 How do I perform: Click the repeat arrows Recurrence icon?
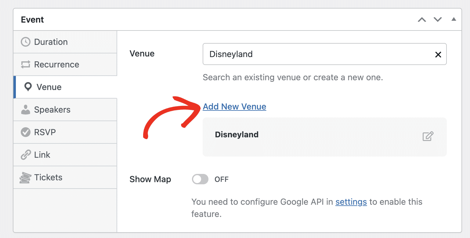tap(25, 64)
